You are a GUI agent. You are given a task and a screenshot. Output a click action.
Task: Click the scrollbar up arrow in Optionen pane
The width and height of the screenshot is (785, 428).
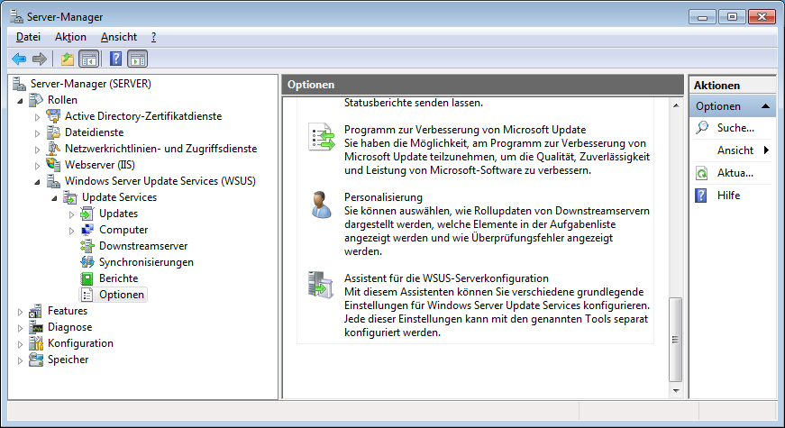676,105
